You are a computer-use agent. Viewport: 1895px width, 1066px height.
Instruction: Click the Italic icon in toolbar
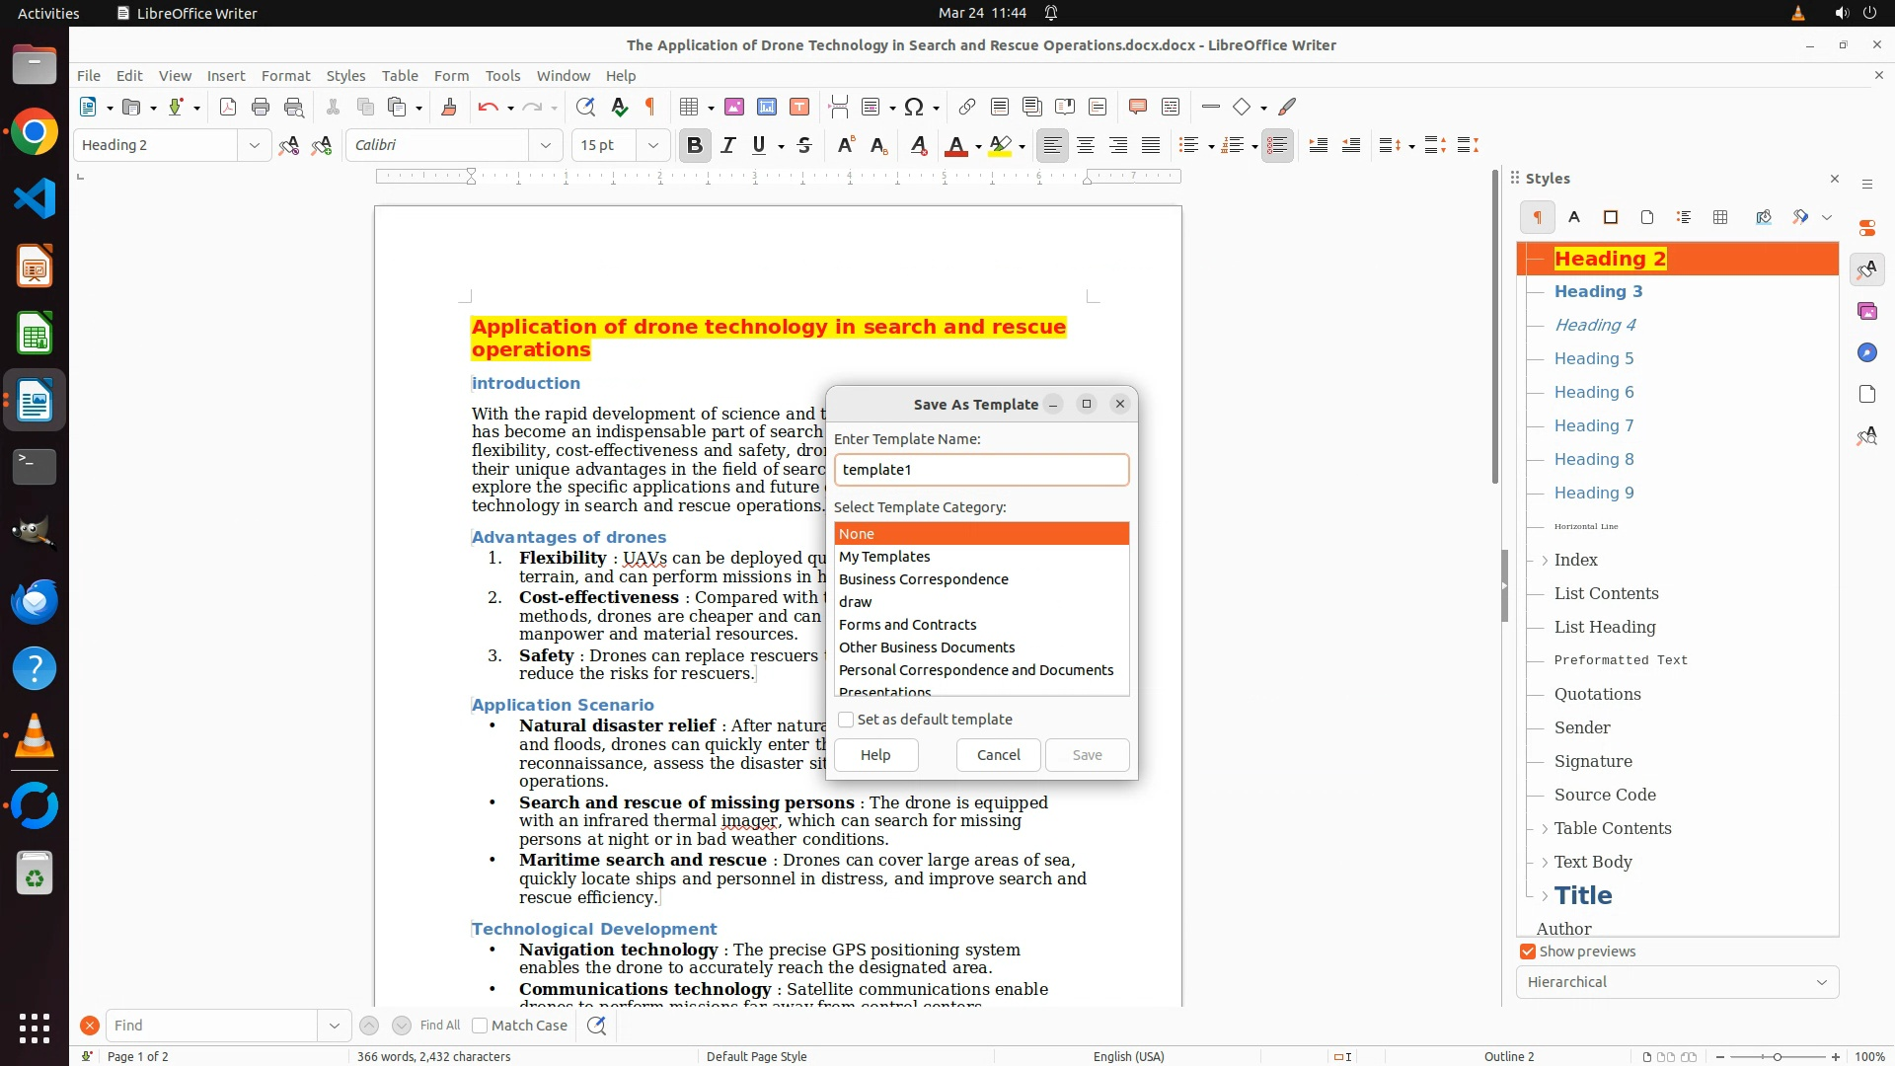[x=727, y=145]
